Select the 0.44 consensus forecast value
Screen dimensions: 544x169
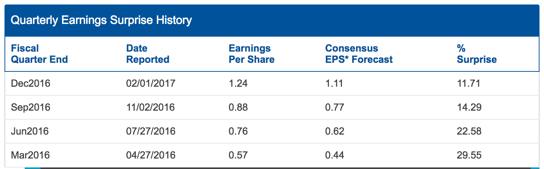[334, 155]
